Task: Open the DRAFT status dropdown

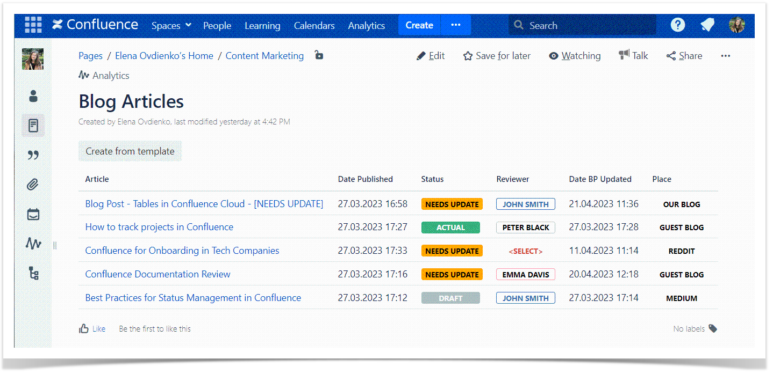Action: click(450, 298)
